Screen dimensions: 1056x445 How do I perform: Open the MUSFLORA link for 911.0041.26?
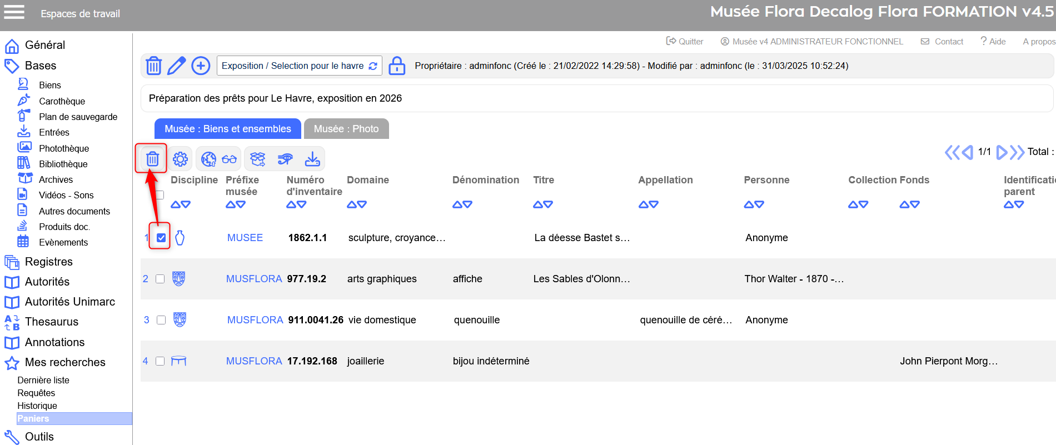255,320
